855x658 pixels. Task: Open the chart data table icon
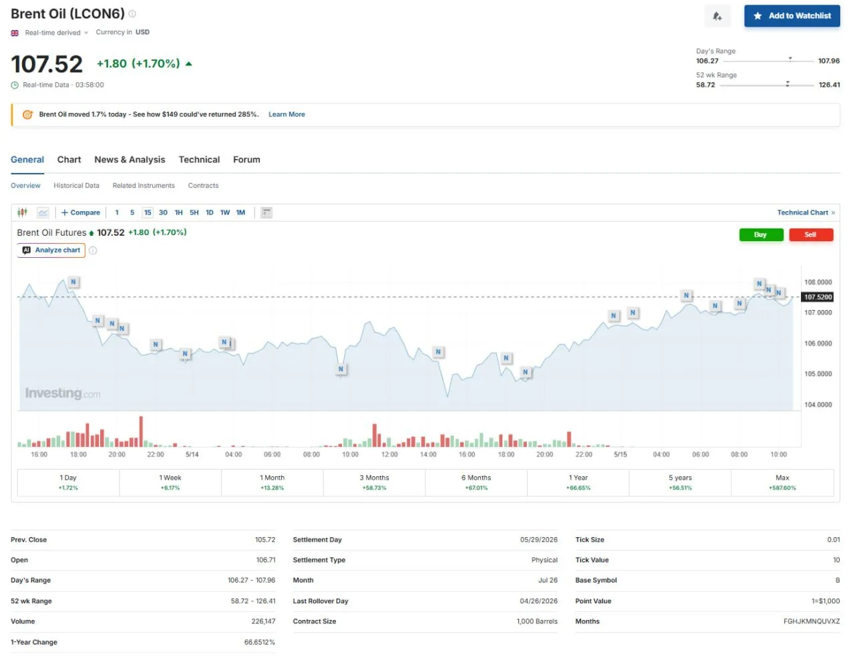pos(267,212)
